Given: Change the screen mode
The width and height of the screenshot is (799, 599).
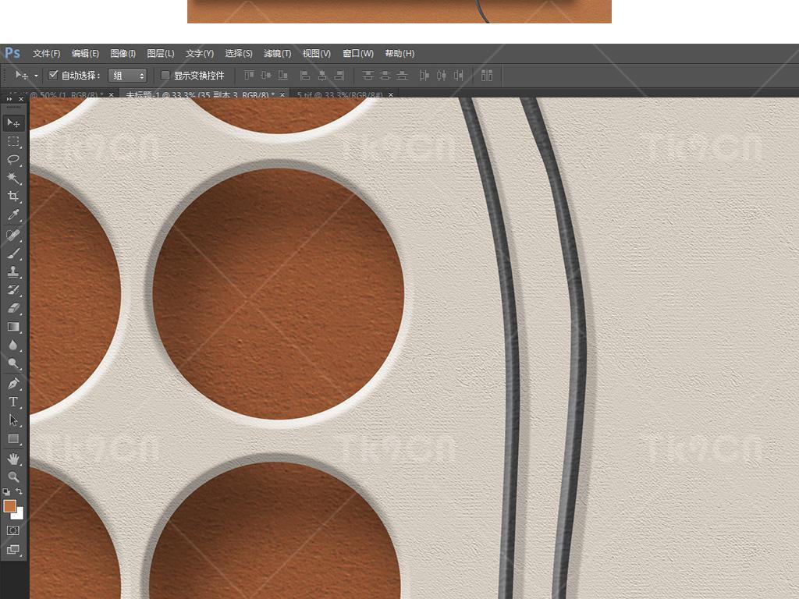Looking at the screenshot, I should (x=13, y=549).
